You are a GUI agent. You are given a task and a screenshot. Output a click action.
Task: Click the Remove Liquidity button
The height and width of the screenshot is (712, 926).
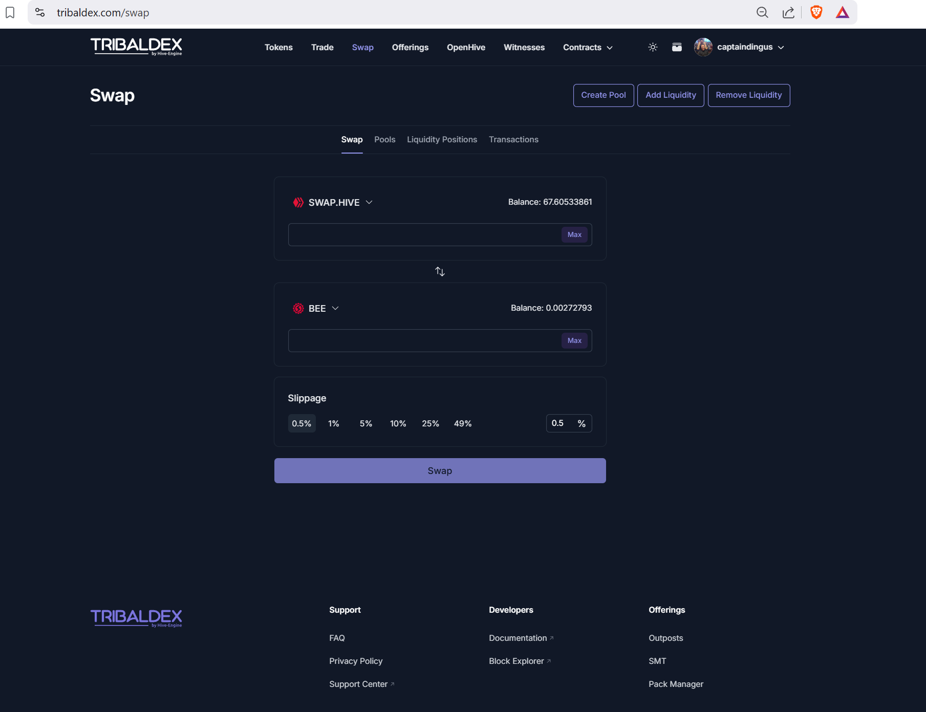click(748, 95)
